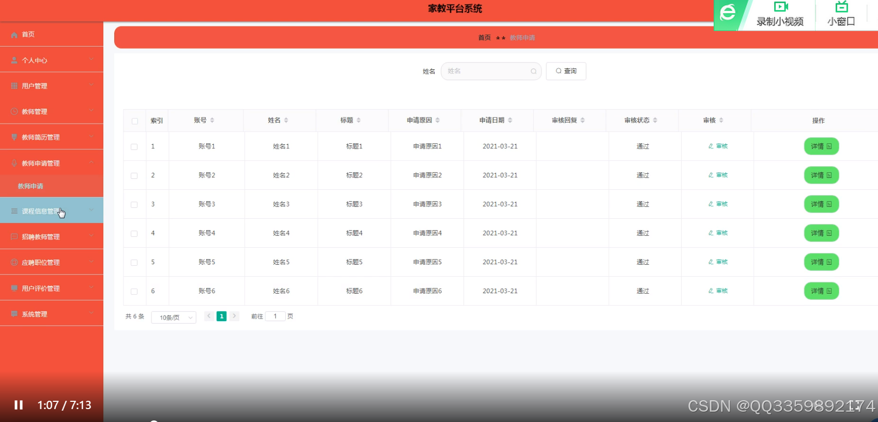This screenshot has height=422, width=878.
Task: Open the 应聘职位管理 menu item
Action: 52,262
